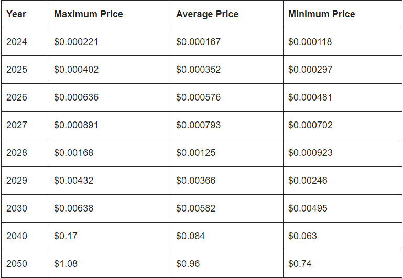Select the 2040 average price $0.084

[x=190, y=236]
